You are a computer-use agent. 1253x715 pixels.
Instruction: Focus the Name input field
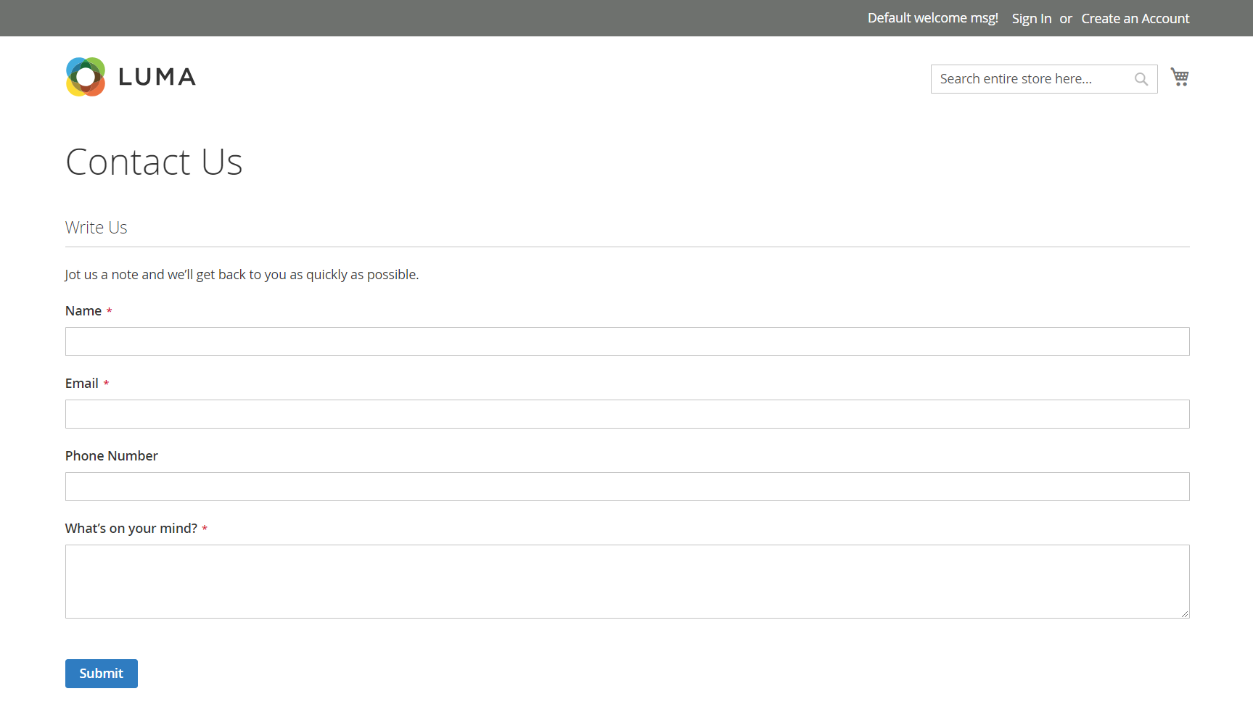[628, 342]
